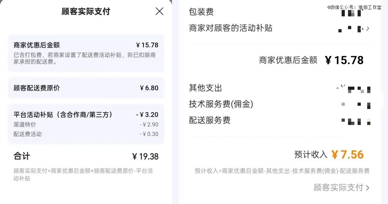Select the 包装费 row

[x=201, y=12]
